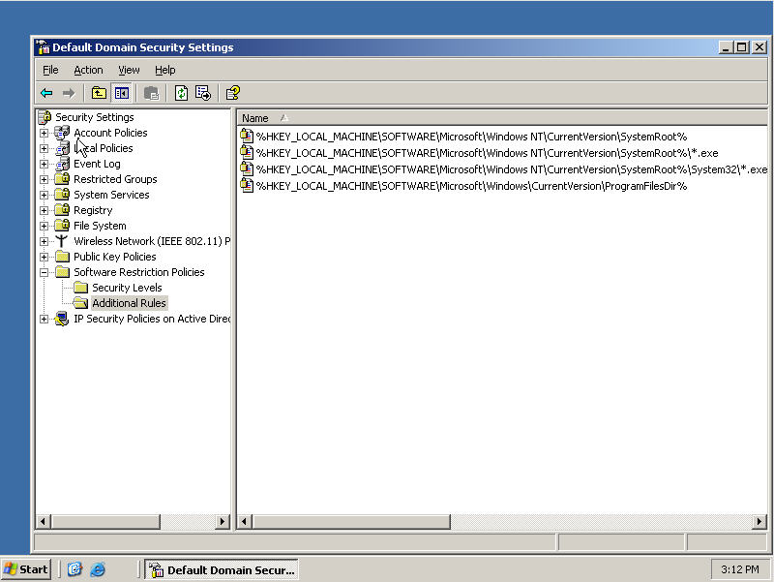This screenshot has height=582, width=774.
Task: Refresh the view with the Refresh icon
Action: coord(181,93)
